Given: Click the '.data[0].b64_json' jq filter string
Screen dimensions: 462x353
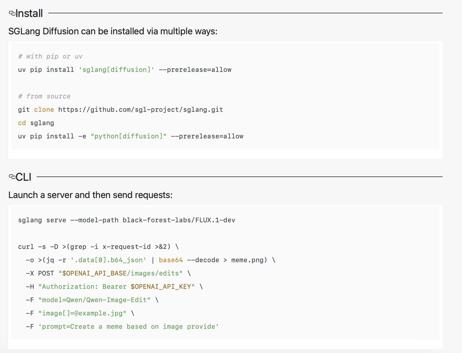Looking at the screenshot, I should [x=108, y=260].
